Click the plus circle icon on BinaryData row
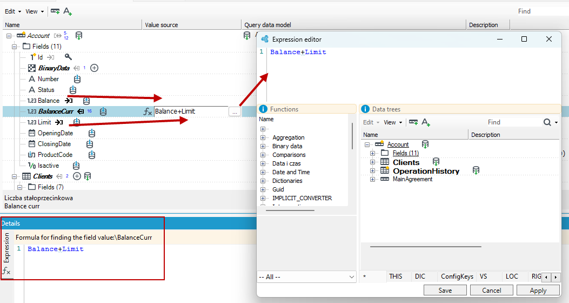The image size is (569, 303). pos(95,68)
